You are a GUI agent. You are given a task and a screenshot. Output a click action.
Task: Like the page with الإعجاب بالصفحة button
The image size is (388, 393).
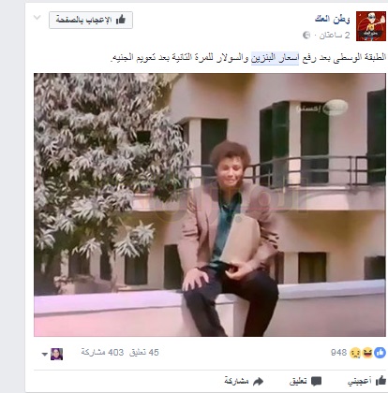91,21
